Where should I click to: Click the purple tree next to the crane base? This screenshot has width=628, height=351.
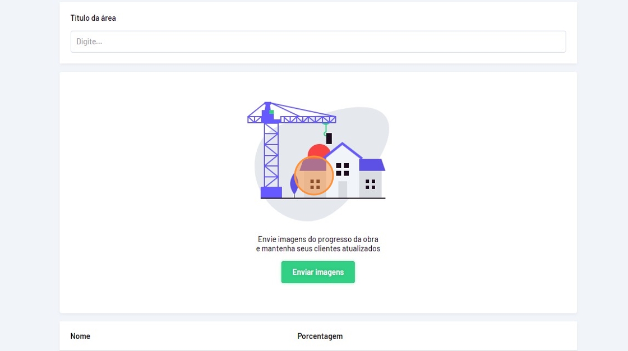click(294, 185)
